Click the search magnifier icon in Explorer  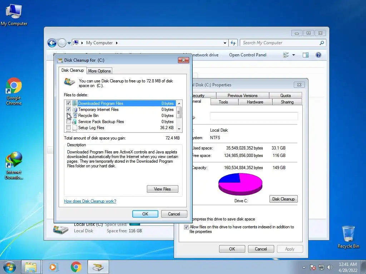pyautogui.click(x=322, y=43)
